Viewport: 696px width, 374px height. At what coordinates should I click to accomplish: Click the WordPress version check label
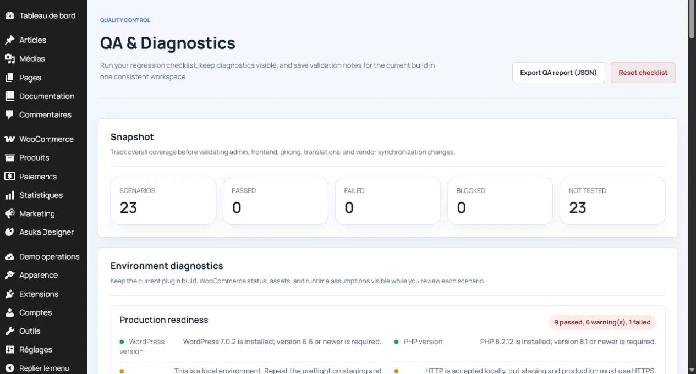(x=142, y=346)
